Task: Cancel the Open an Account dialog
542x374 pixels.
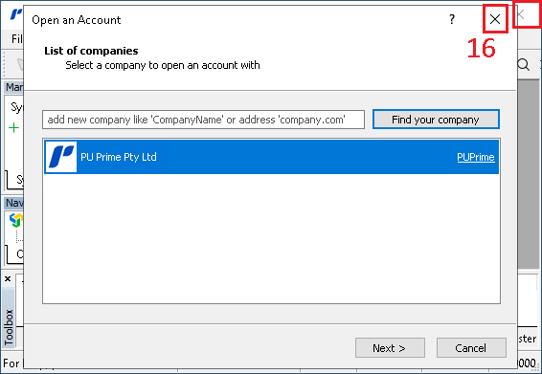Action: tap(471, 348)
